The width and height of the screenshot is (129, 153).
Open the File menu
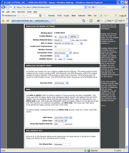pyautogui.click(x=3, y=12)
